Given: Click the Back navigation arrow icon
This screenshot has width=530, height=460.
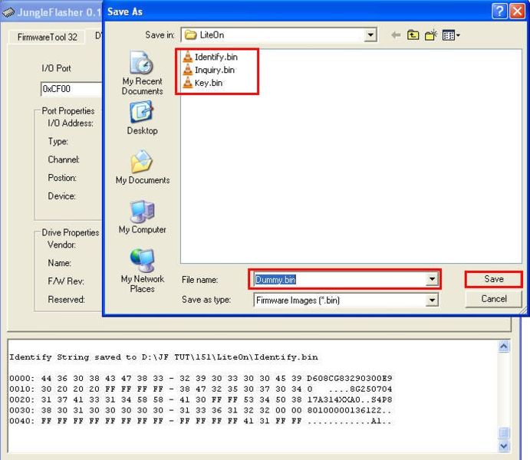Looking at the screenshot, I should [x=396, y=34].
